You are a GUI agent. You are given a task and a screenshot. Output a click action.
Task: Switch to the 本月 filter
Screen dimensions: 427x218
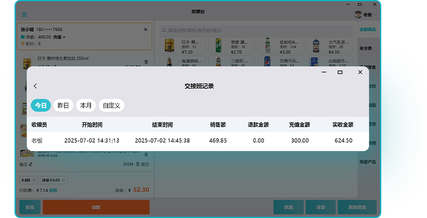pos(86,105)
